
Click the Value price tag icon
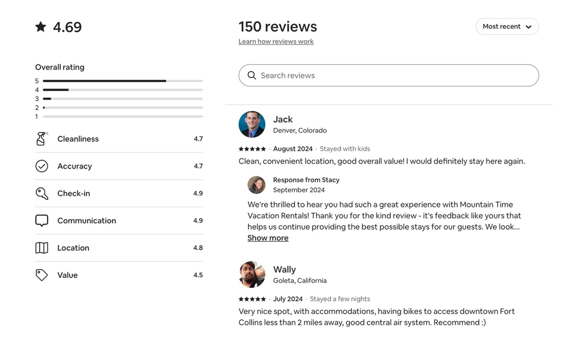pyautogui.click(x=42, y=275)
